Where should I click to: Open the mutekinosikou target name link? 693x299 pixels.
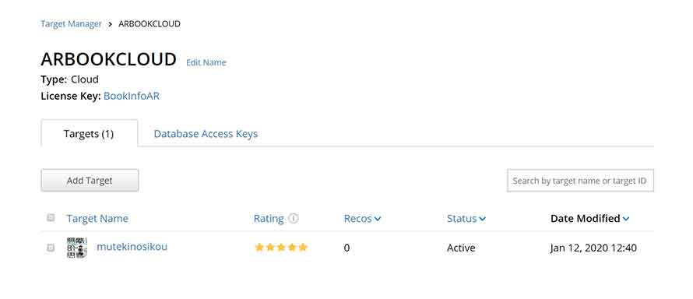[x=132, y=247]
